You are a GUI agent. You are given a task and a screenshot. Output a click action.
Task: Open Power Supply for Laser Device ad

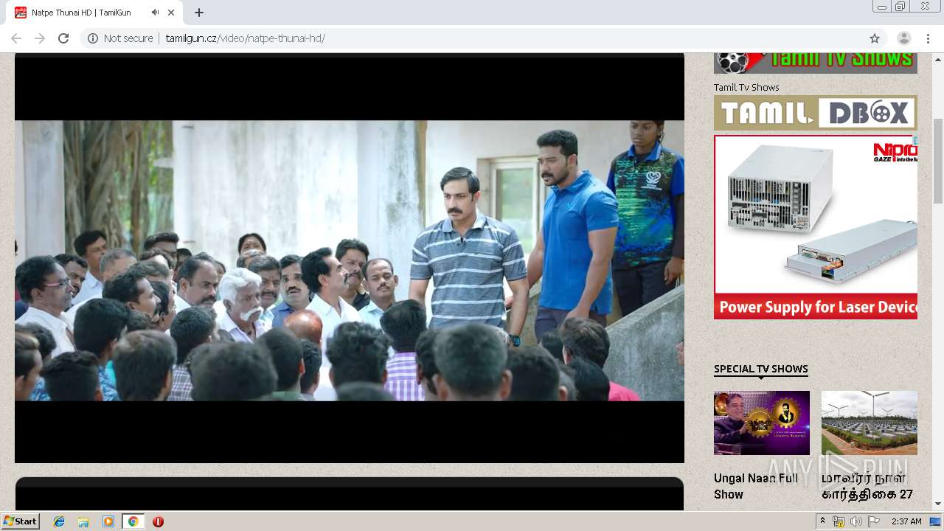pyautogui.click(x=816, y=227)
